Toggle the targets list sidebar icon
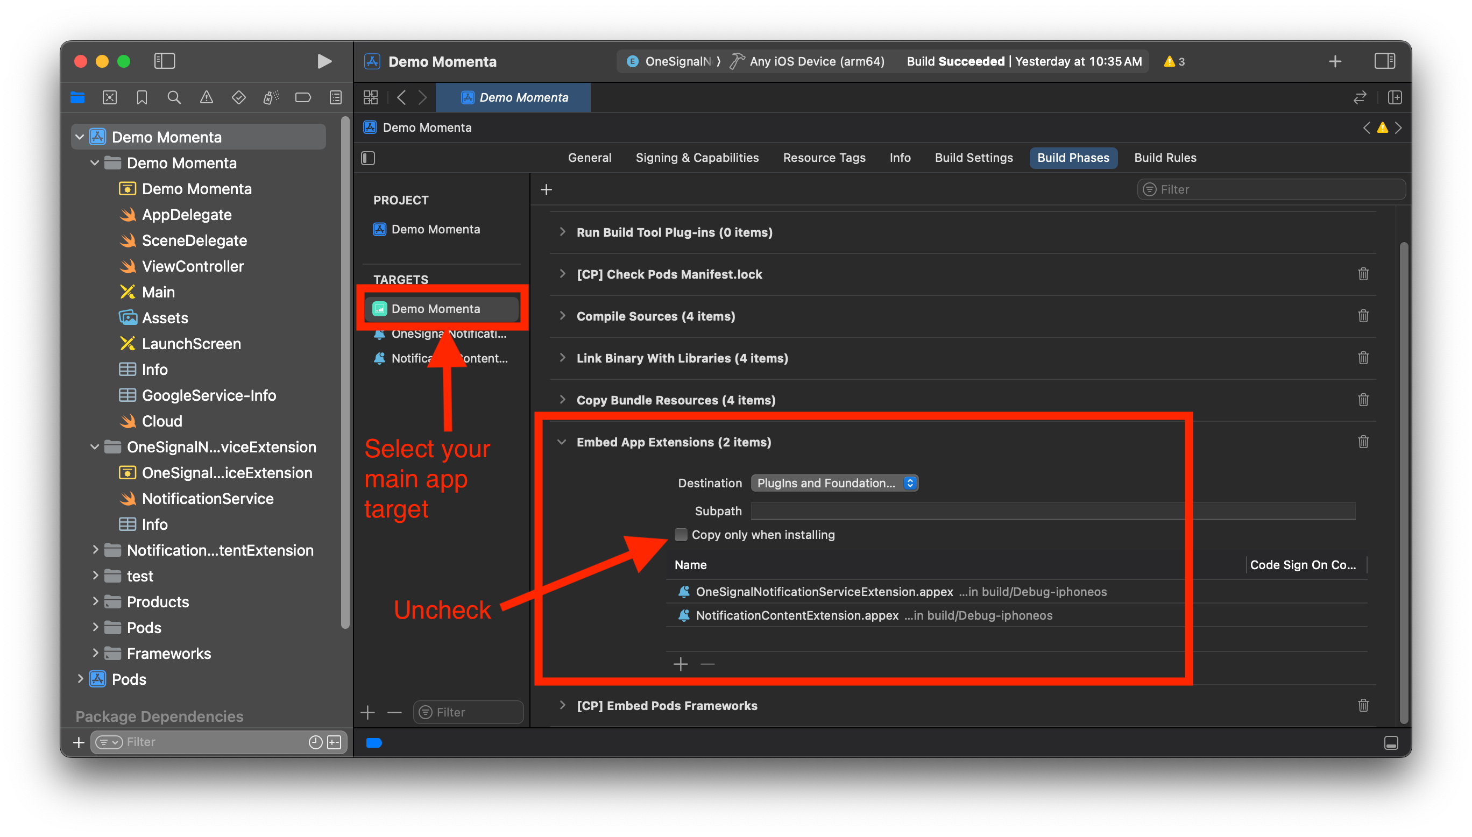This screenshot has width=1472, height=837. [x=369, y=158]
